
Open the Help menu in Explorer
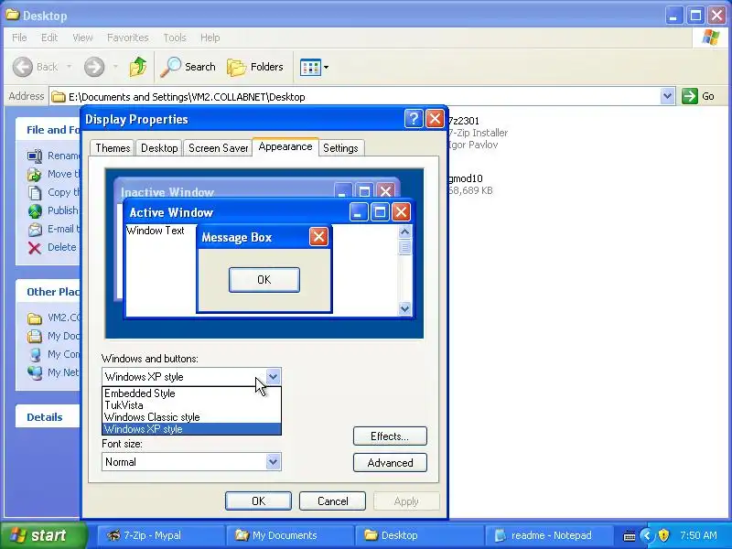click(210, 38)
